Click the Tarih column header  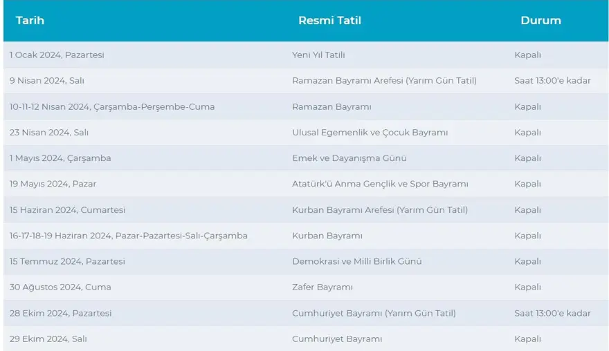click(x=30, y=21)
